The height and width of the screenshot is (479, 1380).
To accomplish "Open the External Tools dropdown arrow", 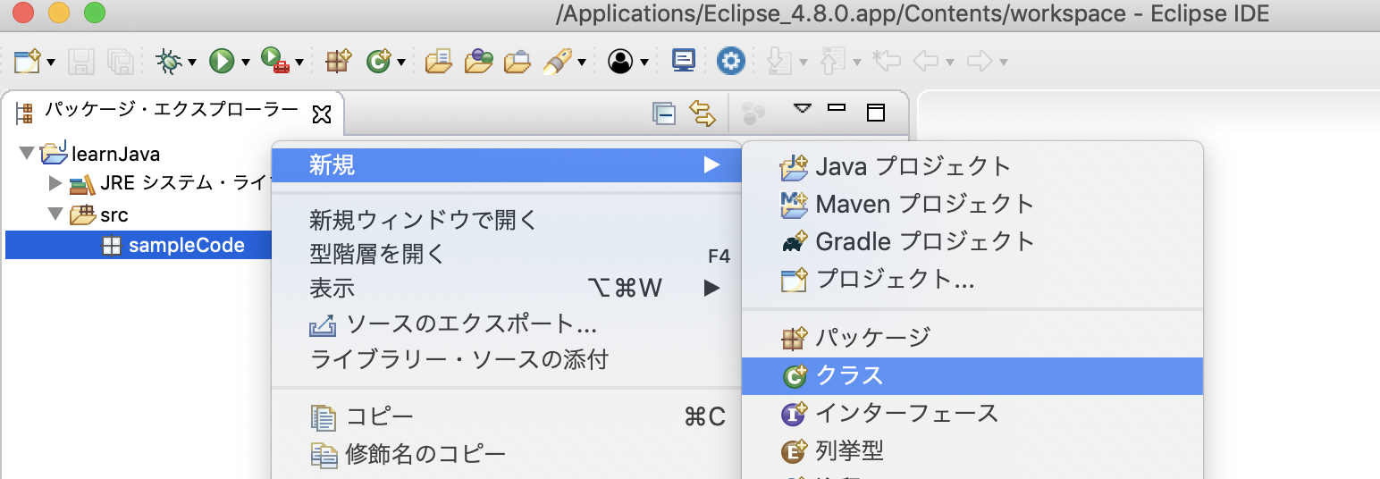I will (x=299, y=63).
